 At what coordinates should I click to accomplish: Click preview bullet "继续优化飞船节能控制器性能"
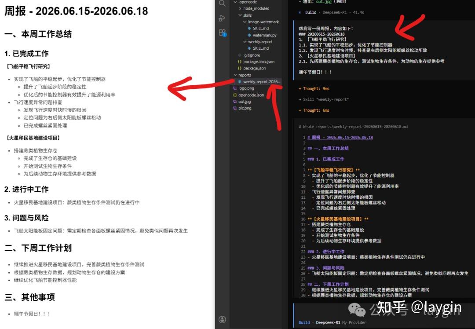(45, 280)
